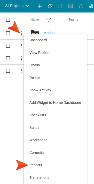Open the settings gear icon
This screenshot has width=94, height=184.
[91, 6]
